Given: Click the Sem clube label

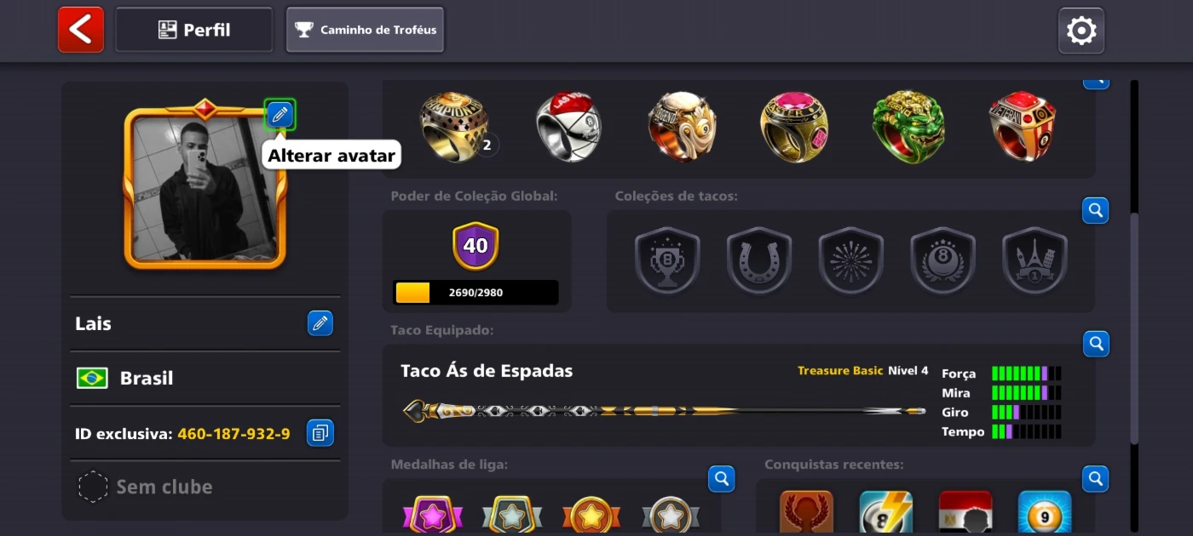Looking at the screenshot, I should [x=164, y=487].
